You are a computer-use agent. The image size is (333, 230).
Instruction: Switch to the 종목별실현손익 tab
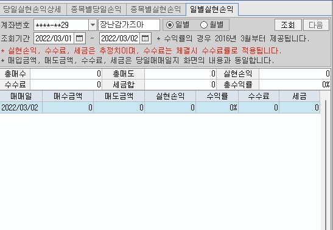click(156, 9)
